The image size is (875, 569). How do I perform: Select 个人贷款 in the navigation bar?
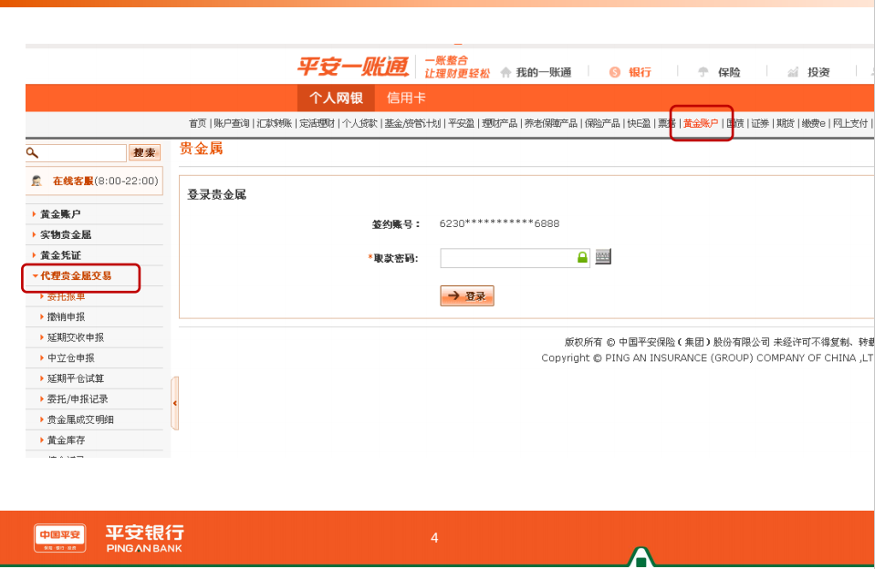pos(359,123)
